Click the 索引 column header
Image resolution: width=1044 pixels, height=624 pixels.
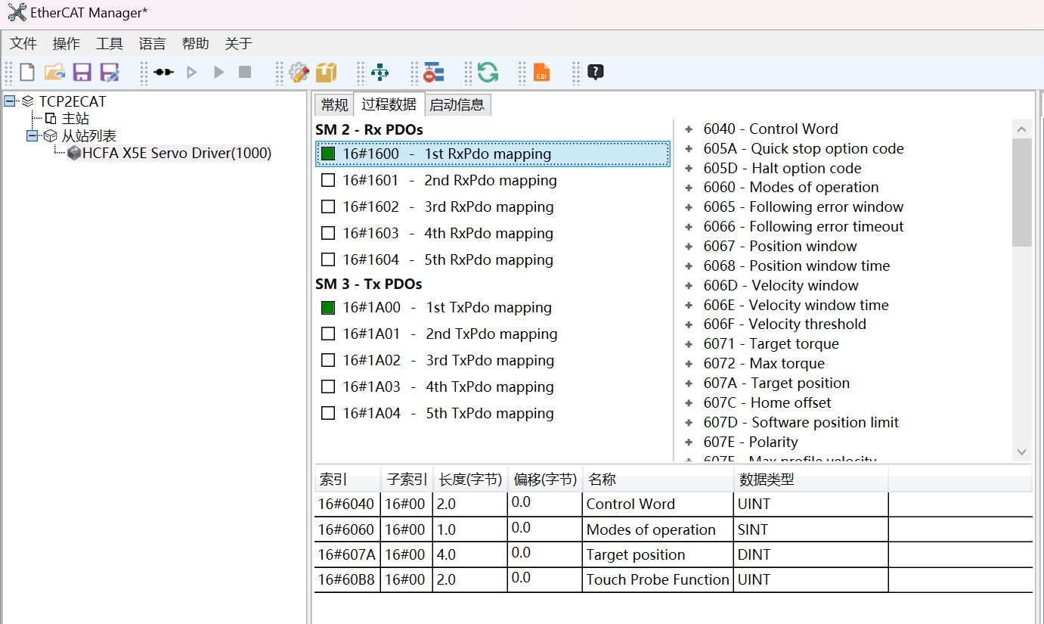(348, 480)
